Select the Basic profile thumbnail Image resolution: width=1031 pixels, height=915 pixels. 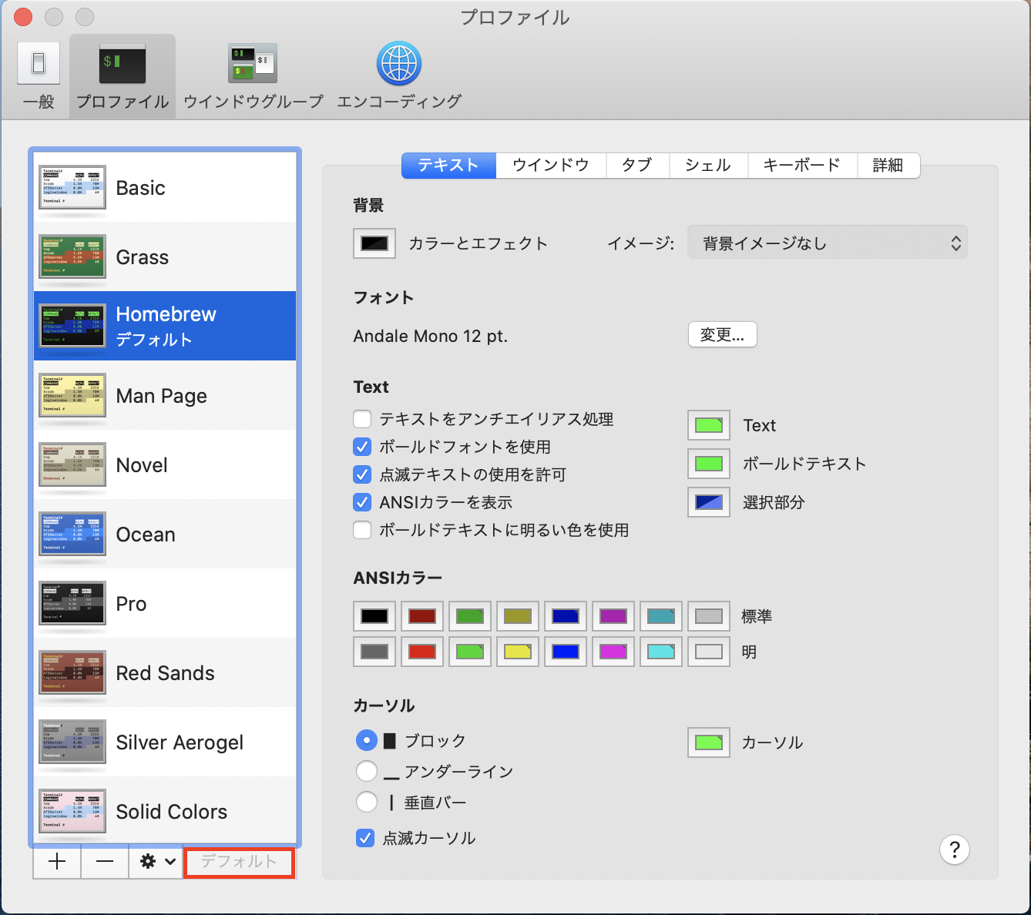point(72,187)
